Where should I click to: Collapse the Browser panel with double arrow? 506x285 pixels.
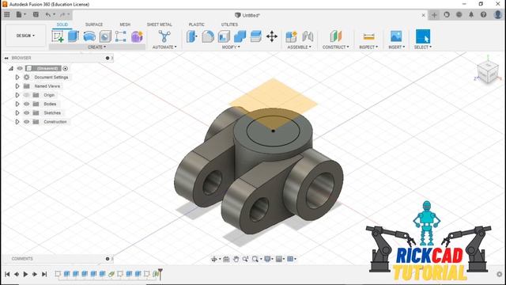pyautogui.click(x=6, y=58)
